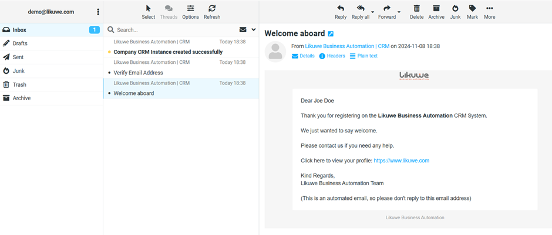
Task: Click the Search mail field
Action: click(173, 30)
